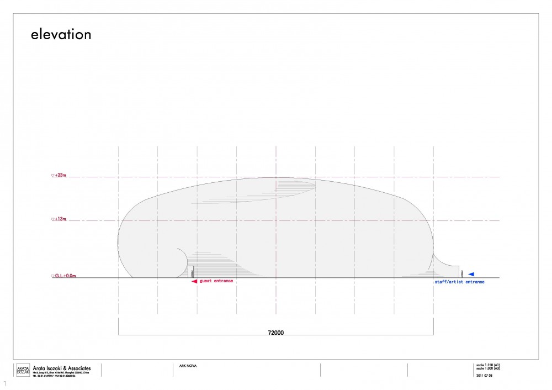Select the "elevation" drawing title
This screenshot has height=390, width=552.
click(61, 34)
